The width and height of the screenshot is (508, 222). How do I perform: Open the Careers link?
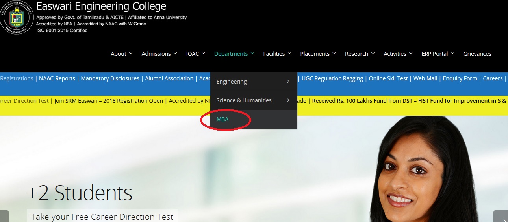click(493, 78)
